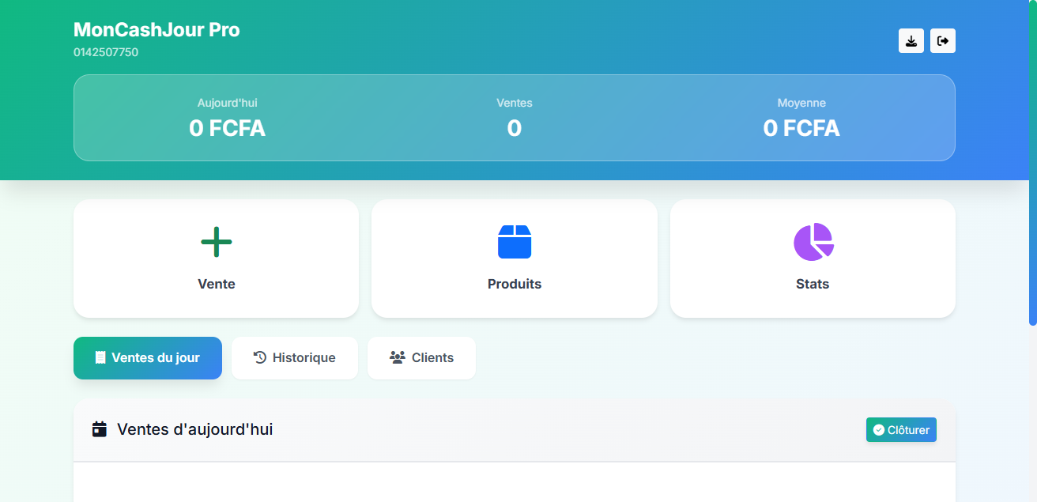
Task: Click the Vente card label
Action: (216, 284)
